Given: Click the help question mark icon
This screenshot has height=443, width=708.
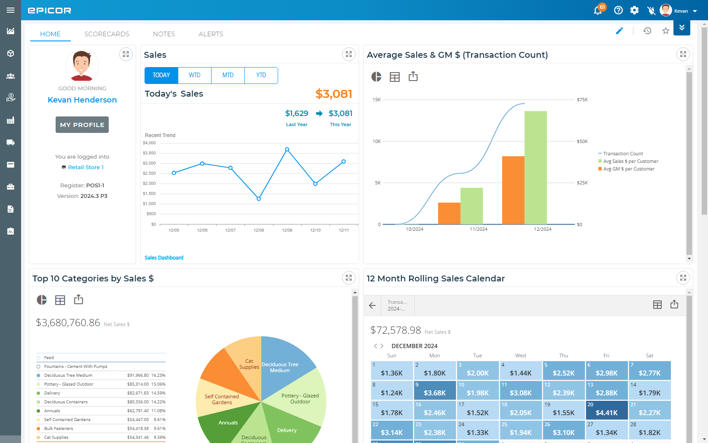Looking at the screenshot, I should tap(618, 11).
